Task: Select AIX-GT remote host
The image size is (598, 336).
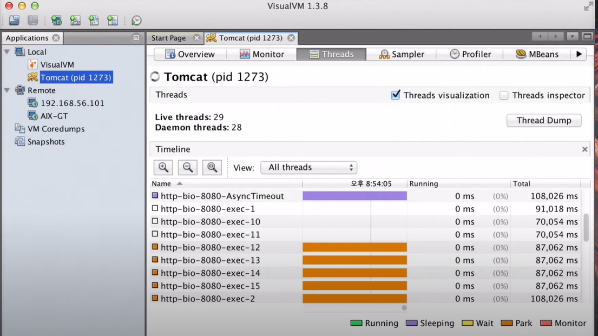Action: pyautogui.click(x=54, y=116)
